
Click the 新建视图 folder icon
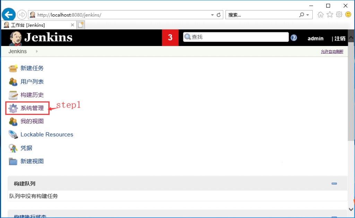pyautogui.click(x=13, y=161)
